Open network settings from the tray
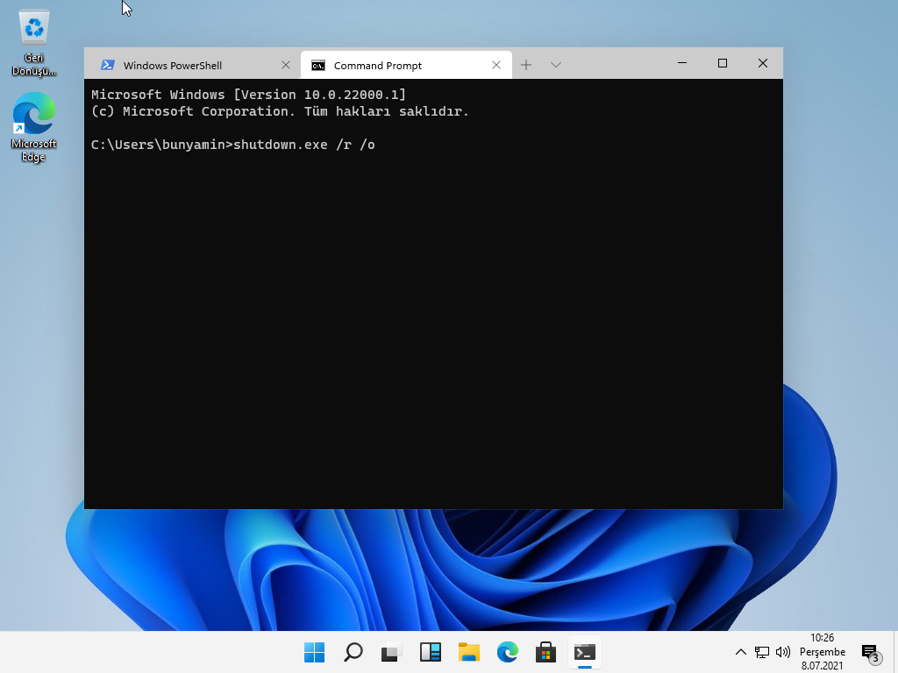This screenshot has height=673, width=898. click(x=762, y=652)
